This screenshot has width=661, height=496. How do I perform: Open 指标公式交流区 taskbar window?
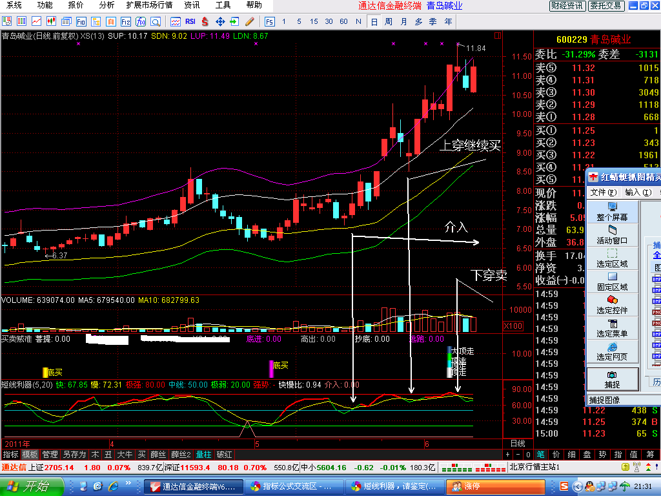(x=294, y=486)
